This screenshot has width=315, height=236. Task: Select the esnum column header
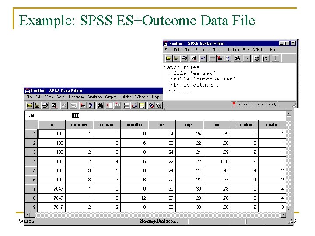tap(107, 125)
